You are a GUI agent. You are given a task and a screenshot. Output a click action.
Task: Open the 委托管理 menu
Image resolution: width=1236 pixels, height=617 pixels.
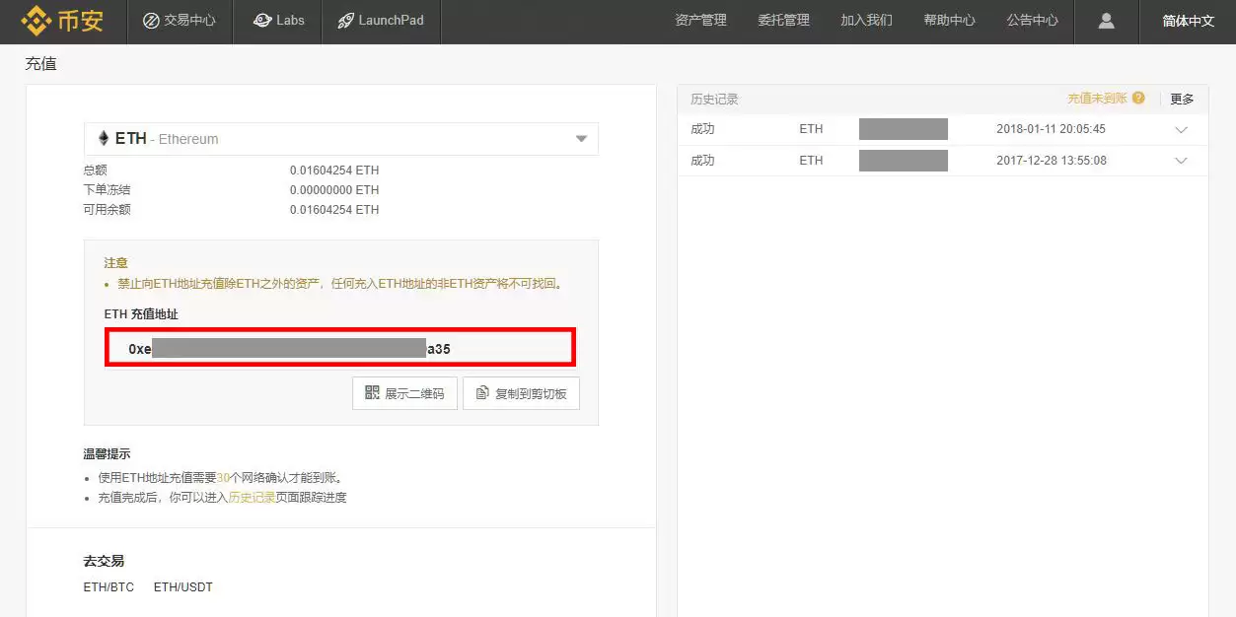point(783,20)
